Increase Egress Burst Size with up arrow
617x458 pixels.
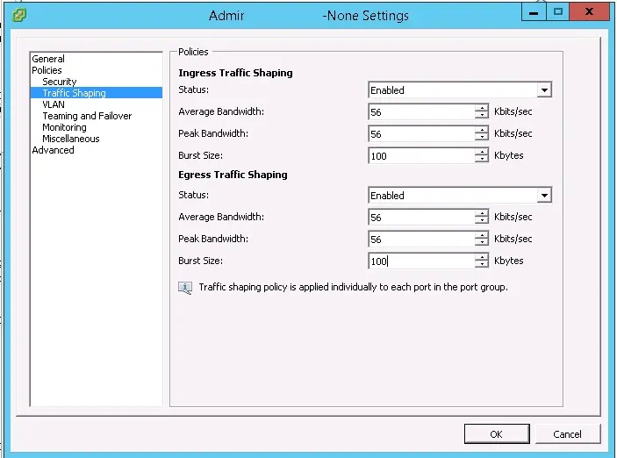pyautogui.click(x=482, y=258)
